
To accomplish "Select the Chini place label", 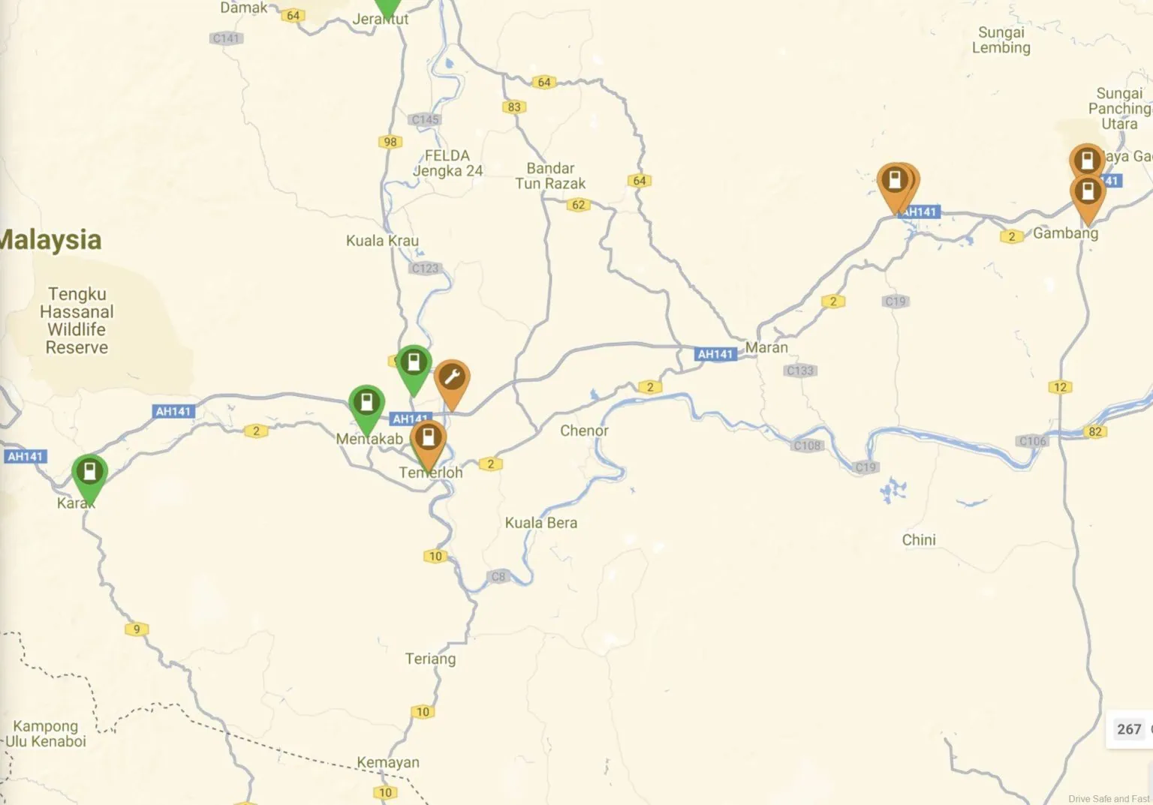I will click(x=919, y=539).
